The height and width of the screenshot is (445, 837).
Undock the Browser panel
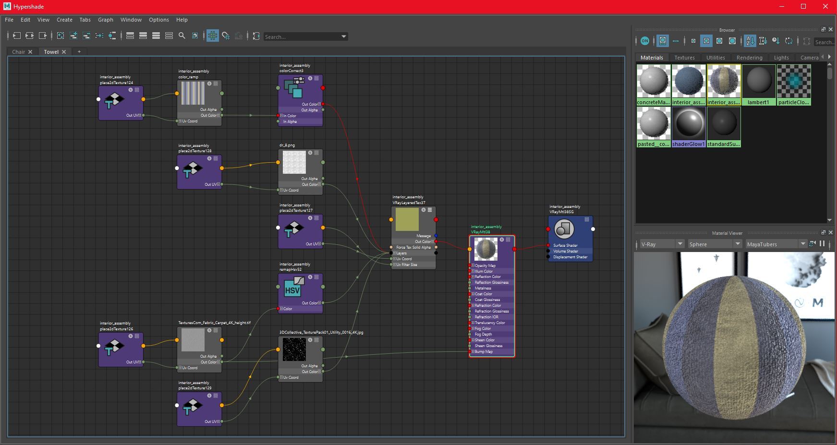(823, 30)
